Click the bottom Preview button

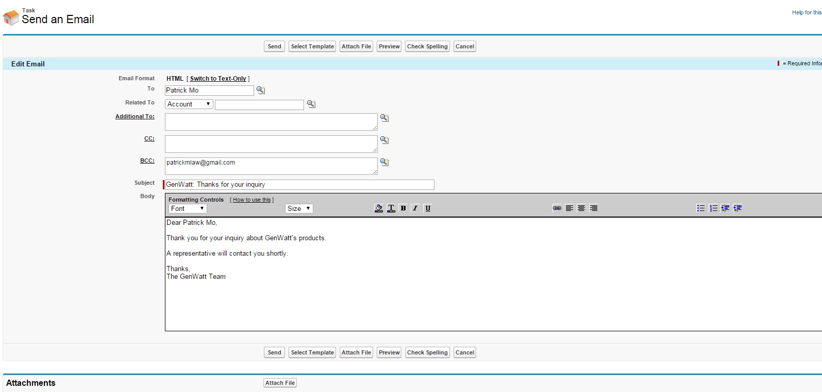pyautogui.click(x=389, y=352)
